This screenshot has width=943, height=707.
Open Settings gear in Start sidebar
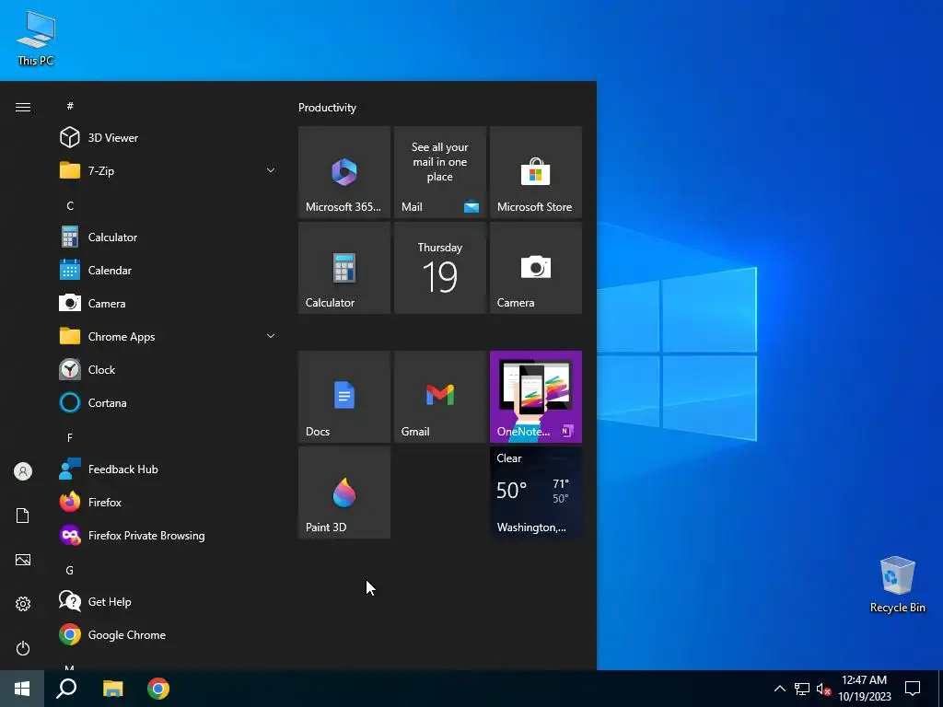pos(23,604)
